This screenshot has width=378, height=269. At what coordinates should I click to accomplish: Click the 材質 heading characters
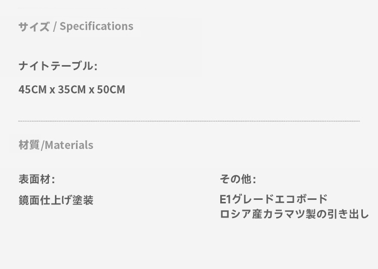(29, 145)
